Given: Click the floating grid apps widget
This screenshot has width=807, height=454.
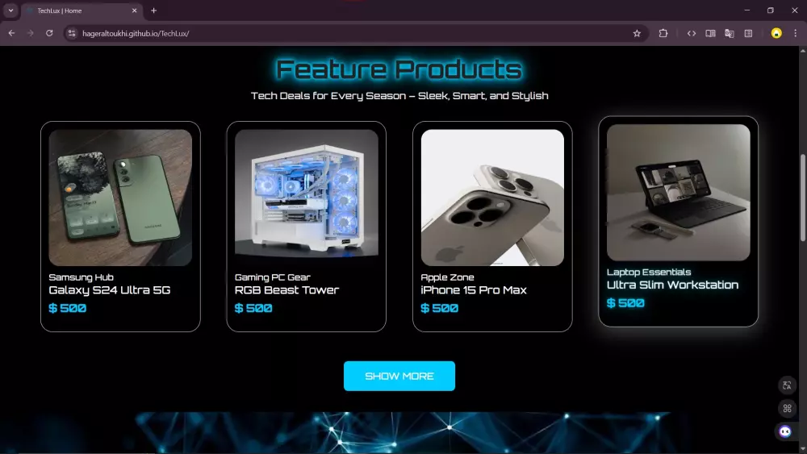Looking at the screenshot, I should click(787, 408).
